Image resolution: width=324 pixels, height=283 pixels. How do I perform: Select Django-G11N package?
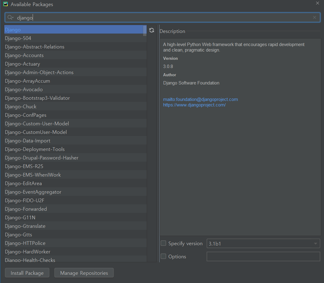tap(75, 217)
